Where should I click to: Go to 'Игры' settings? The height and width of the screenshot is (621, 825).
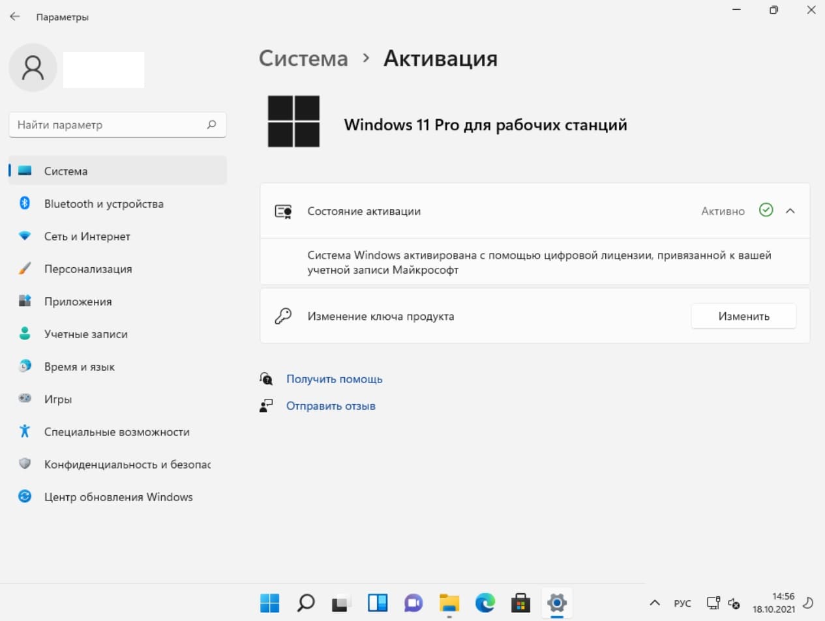click(117, 399)
